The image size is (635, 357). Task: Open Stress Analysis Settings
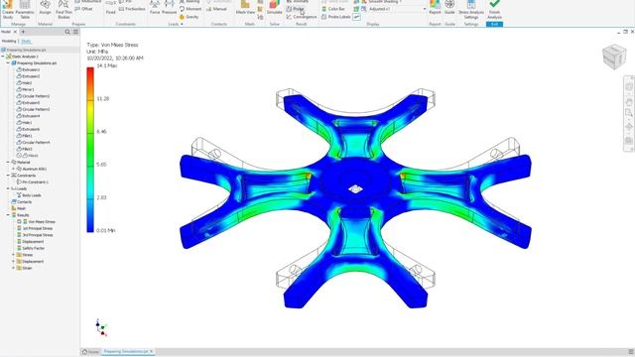coord(471,9)
